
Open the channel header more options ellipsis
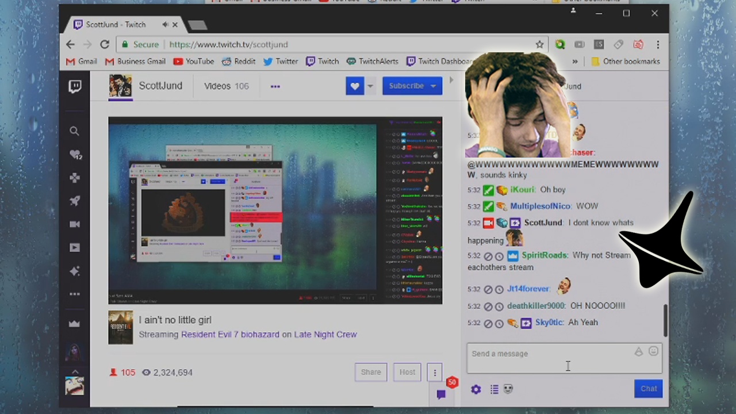(x=275, y=86)
